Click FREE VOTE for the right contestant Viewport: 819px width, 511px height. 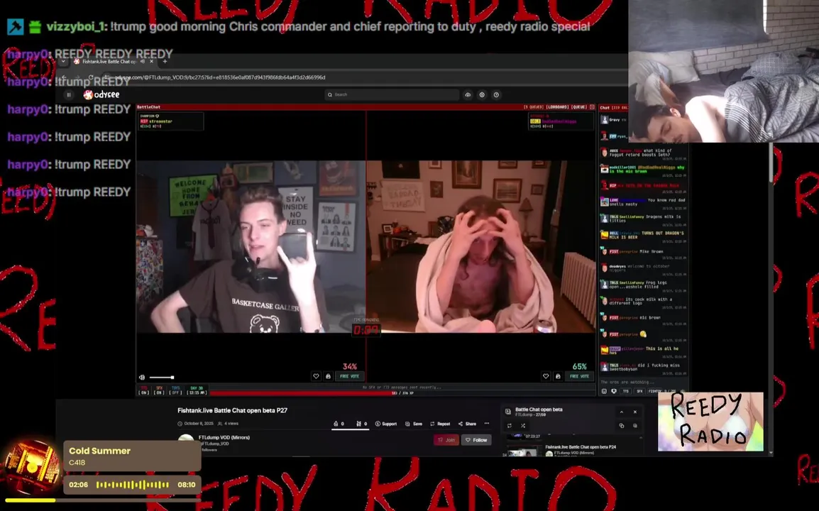coord(579,376)
